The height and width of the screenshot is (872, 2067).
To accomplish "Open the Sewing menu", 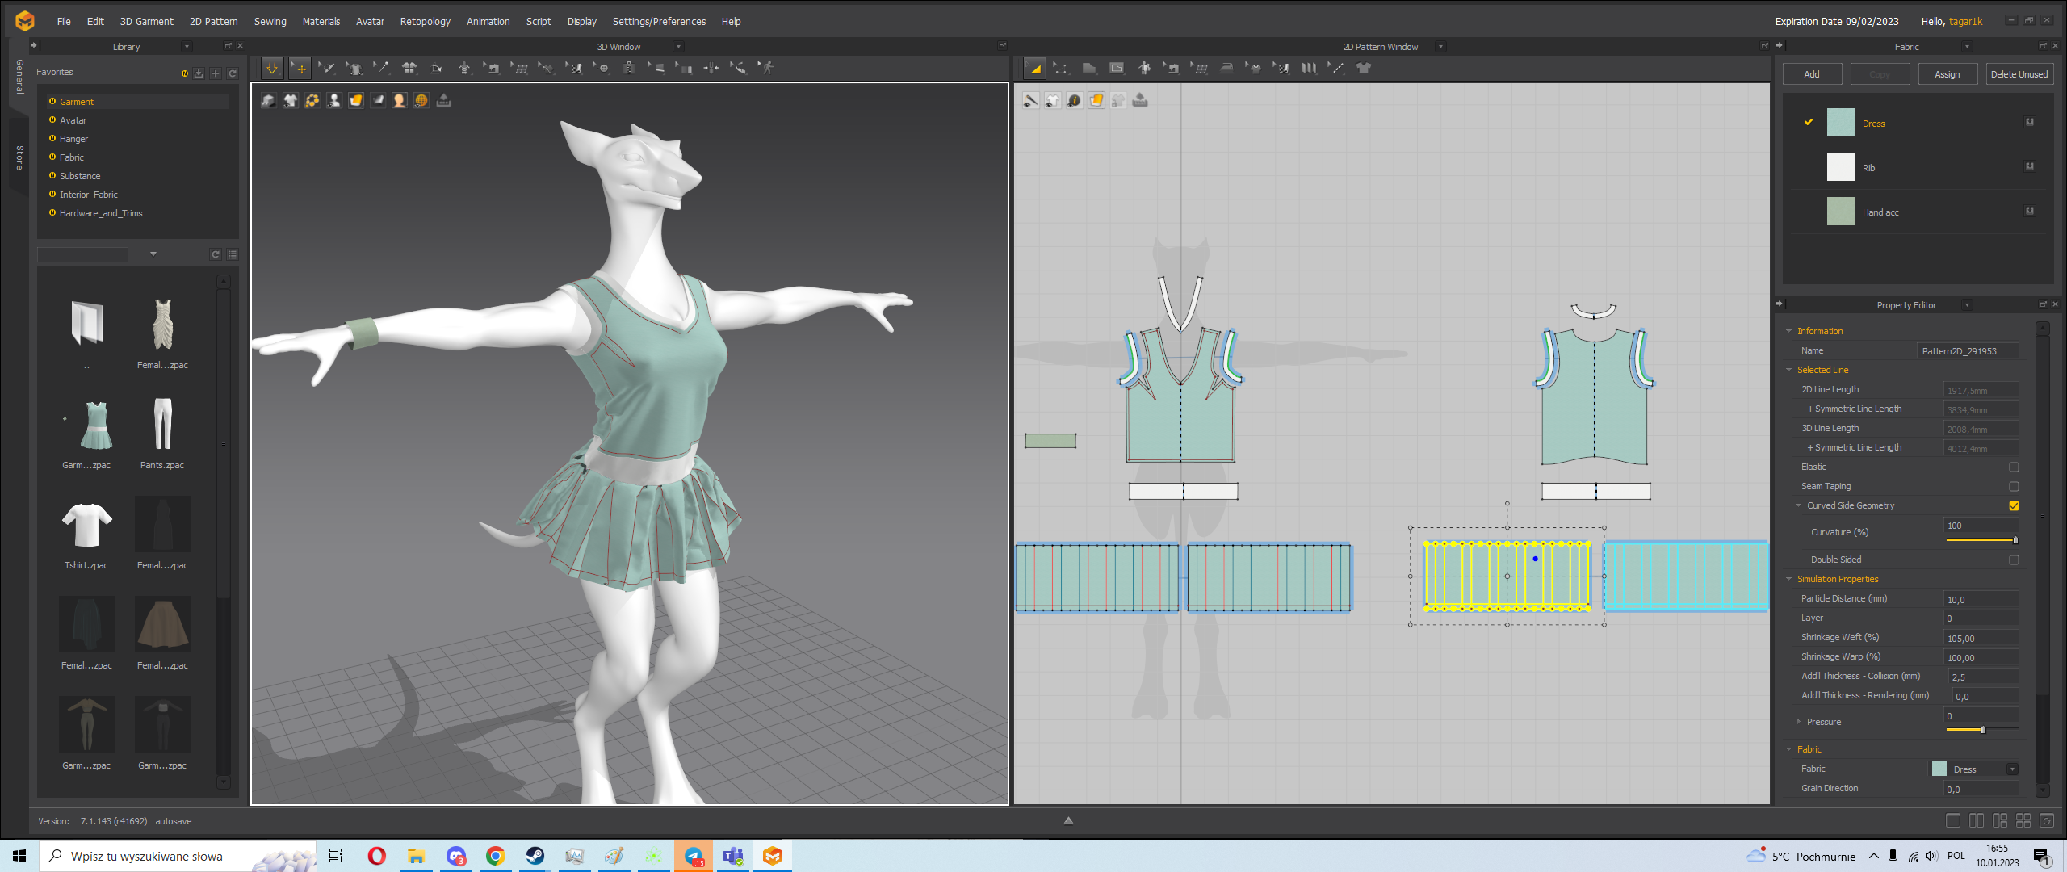I will coord(270,22).
